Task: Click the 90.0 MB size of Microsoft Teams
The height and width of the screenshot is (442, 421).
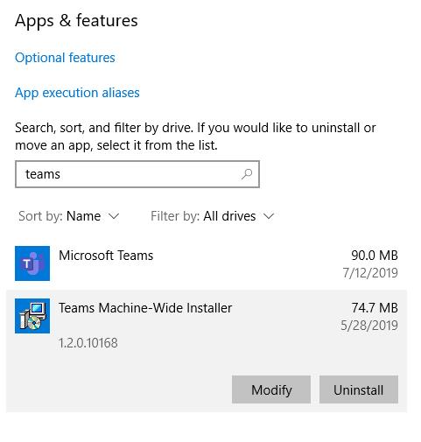Action: [x=375, y=256]
